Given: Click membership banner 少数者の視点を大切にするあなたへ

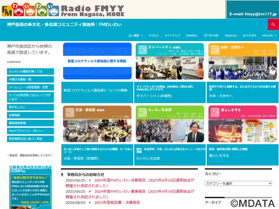Looking at the screenshot, I should [x=30, y=187].
